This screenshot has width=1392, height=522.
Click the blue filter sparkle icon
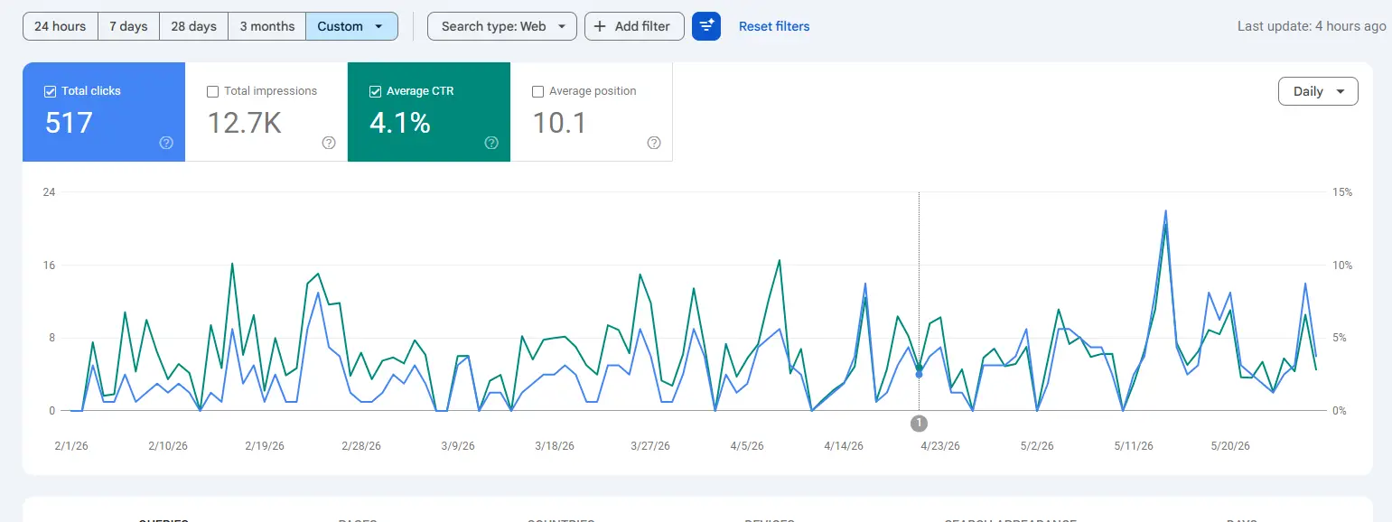(706, 26)
